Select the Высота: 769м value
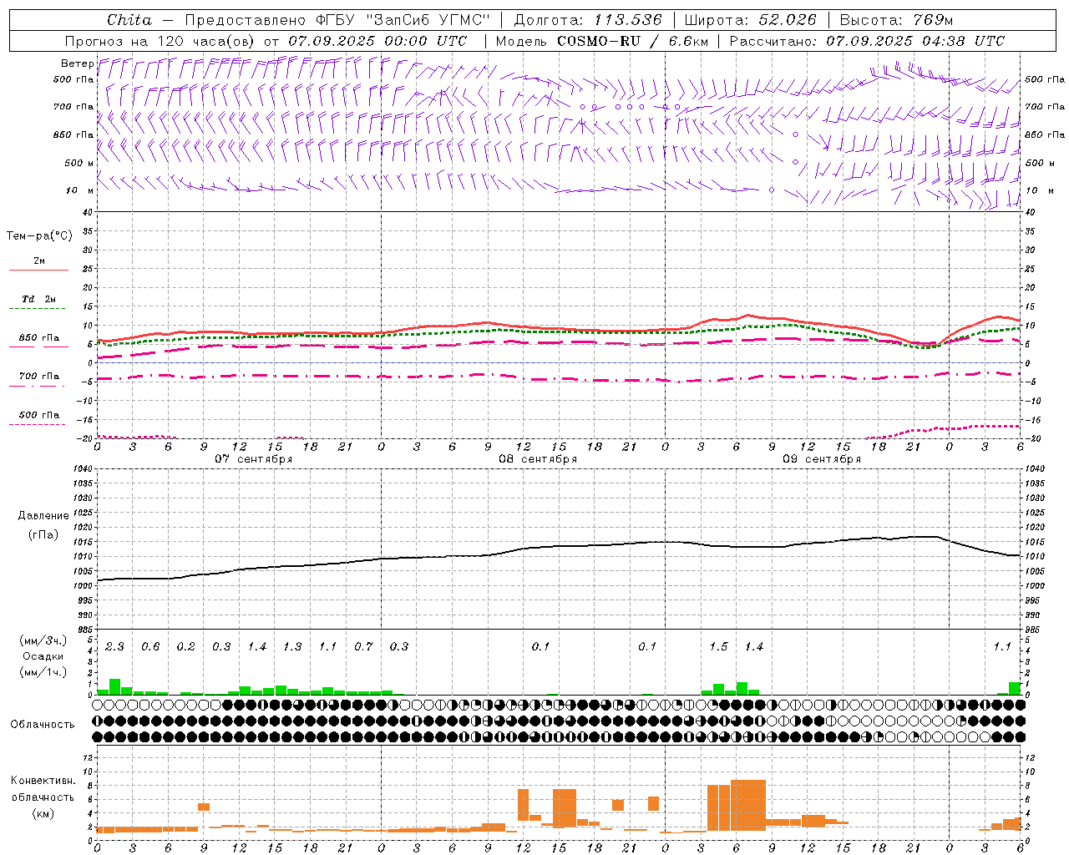The width and height of the screenshot is (1069, 855). point(896,20)
